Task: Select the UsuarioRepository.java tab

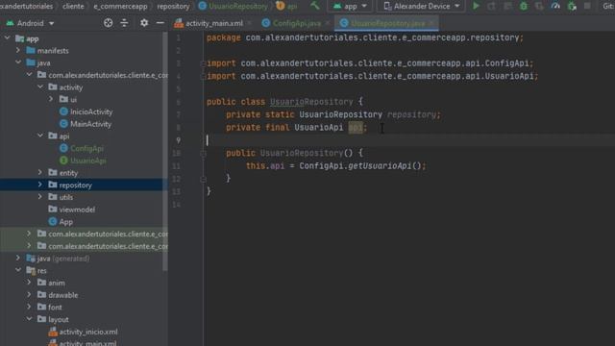Action: pyautogui.click(x=387, y=23)
